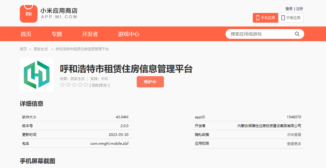This screenshot has height=168, width=326.
Task: Click the update date 2023-05-30
Action: pos(119,135)
